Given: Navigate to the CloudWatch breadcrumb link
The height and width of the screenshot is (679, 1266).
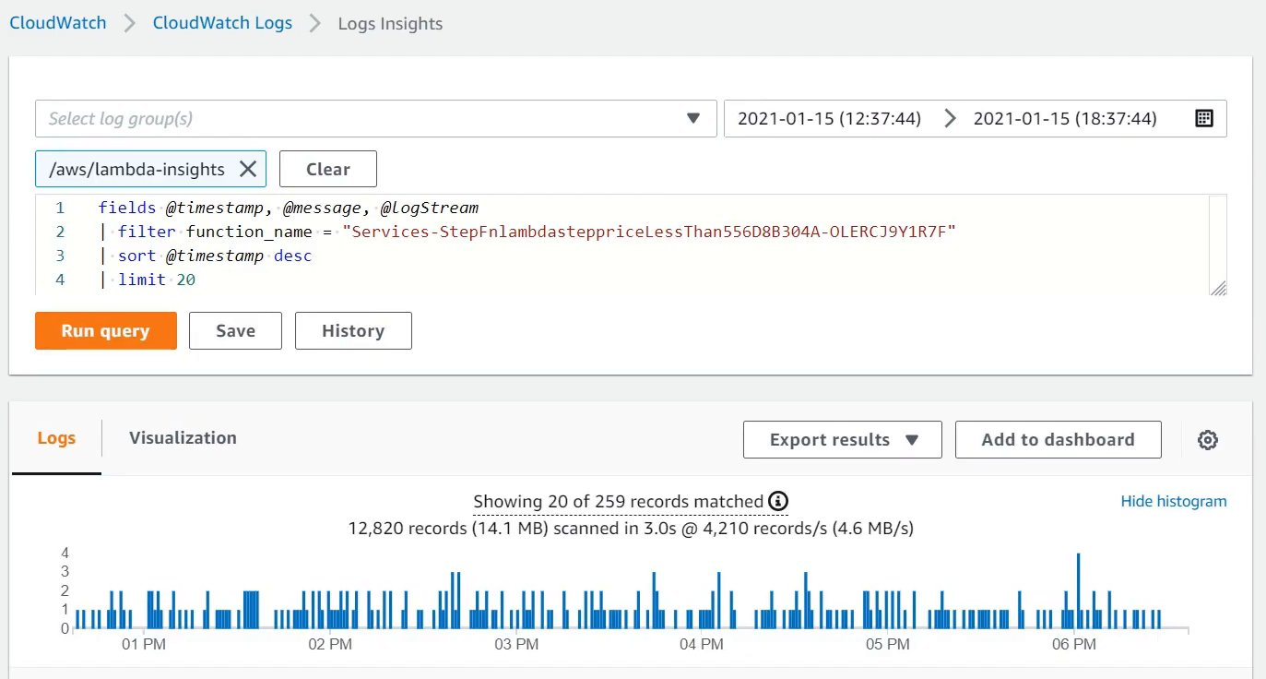Looking at the screenshot, I should coord(57,23).
